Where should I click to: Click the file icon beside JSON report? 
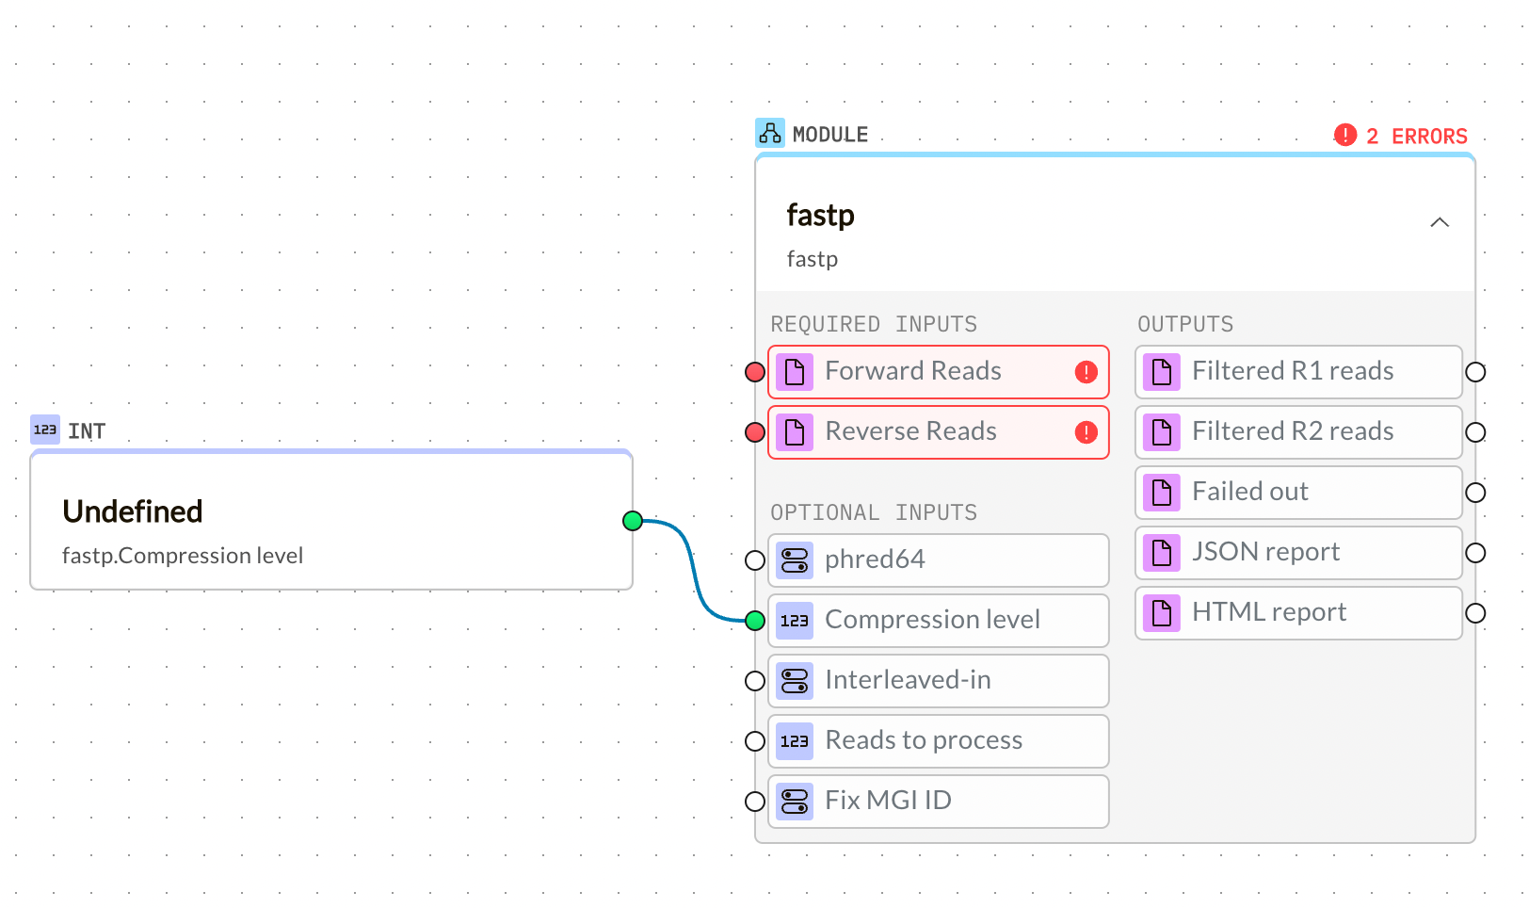1162,553
